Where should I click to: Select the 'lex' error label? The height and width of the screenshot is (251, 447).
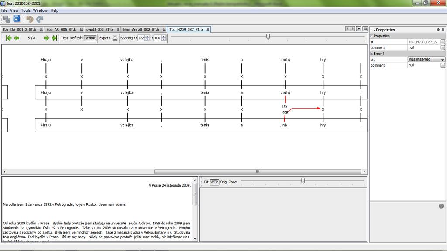tap(285, 106)
